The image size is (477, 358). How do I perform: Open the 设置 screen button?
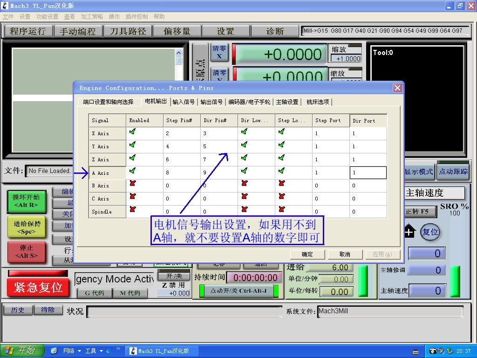point(225,31)
